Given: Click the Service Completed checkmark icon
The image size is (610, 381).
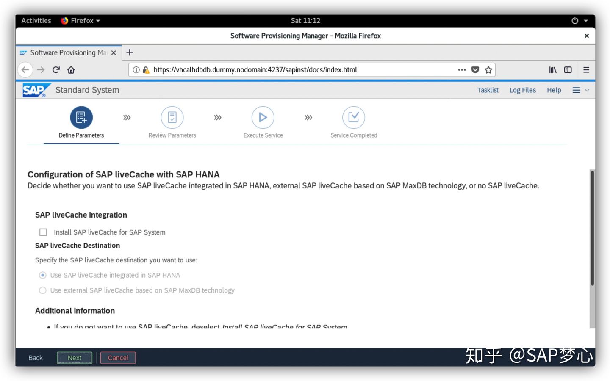Looking at the screenshot, I should (x=353, y=117).
